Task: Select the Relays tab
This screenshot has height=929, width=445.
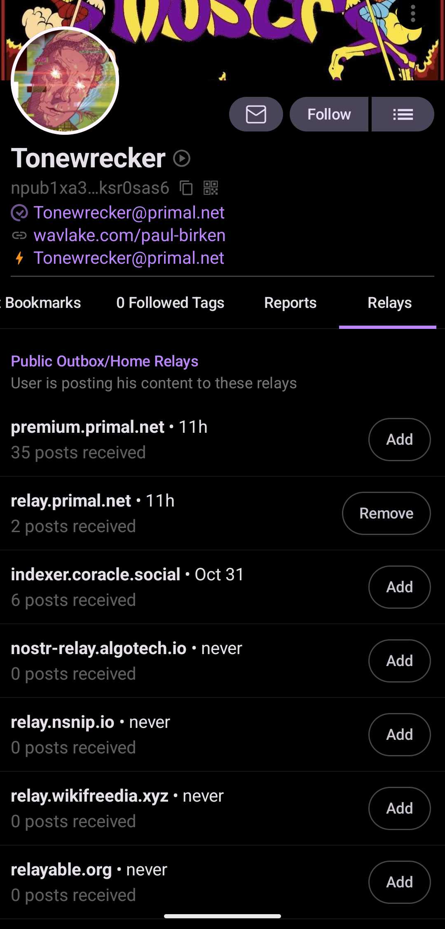Action: tap(389, 303)
